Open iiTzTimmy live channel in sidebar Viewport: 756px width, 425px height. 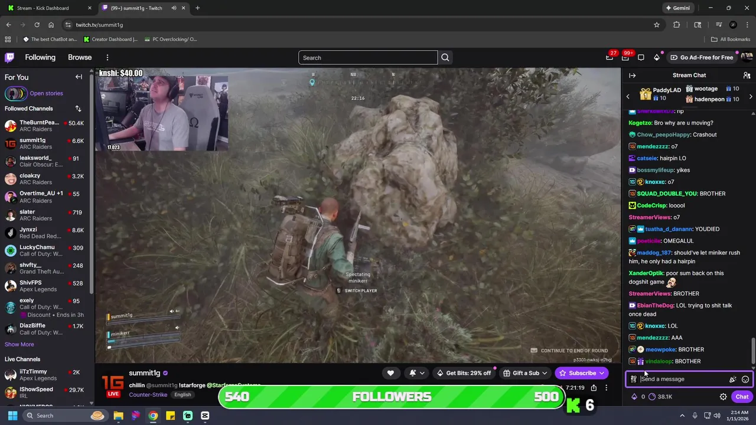pos(44,375)
